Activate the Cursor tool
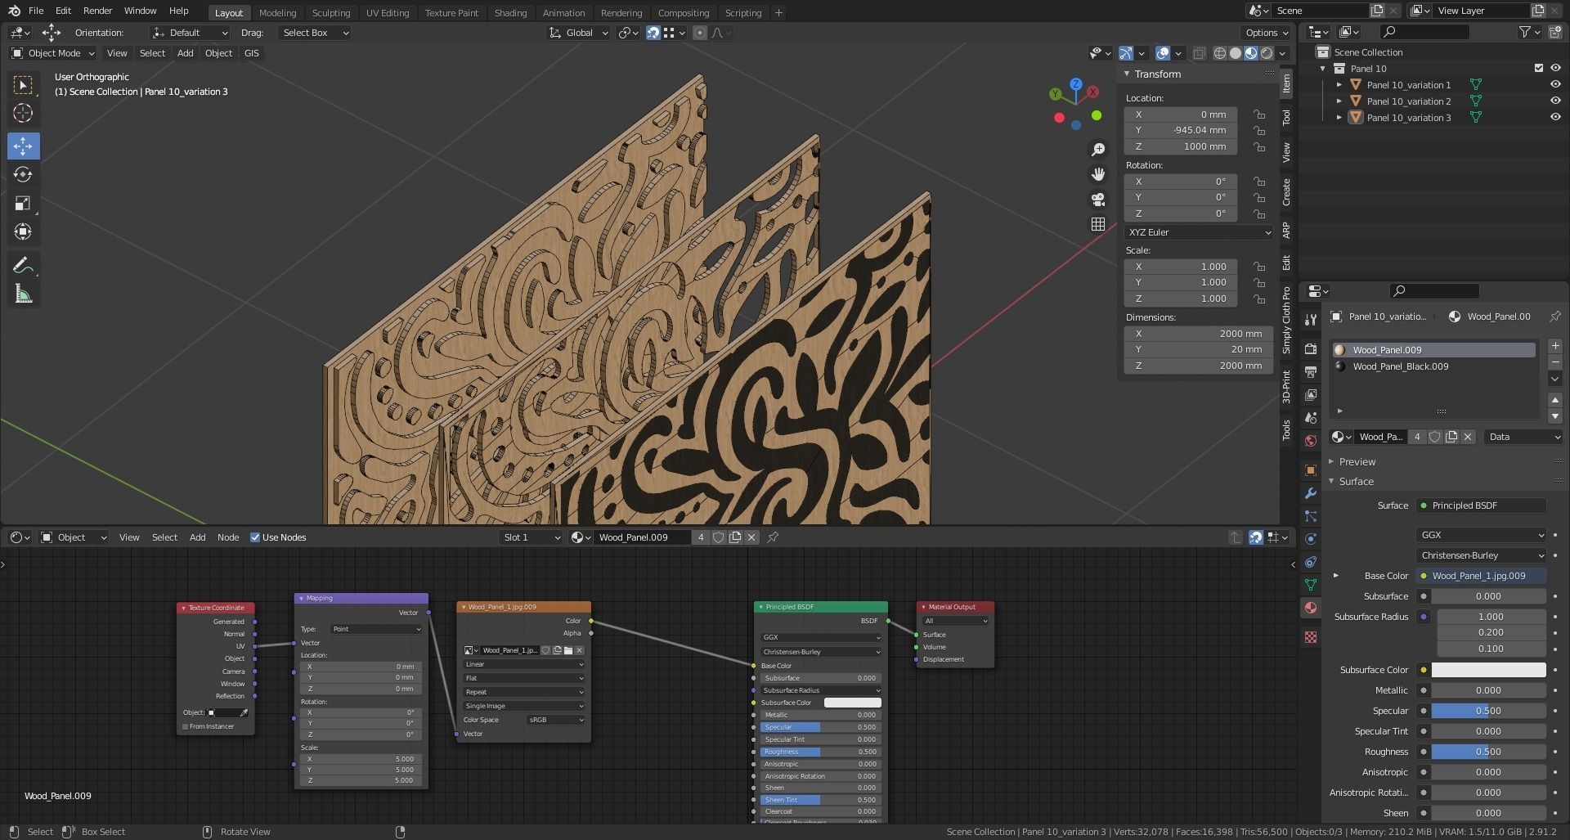1570x840 pixels. [23, 114]
